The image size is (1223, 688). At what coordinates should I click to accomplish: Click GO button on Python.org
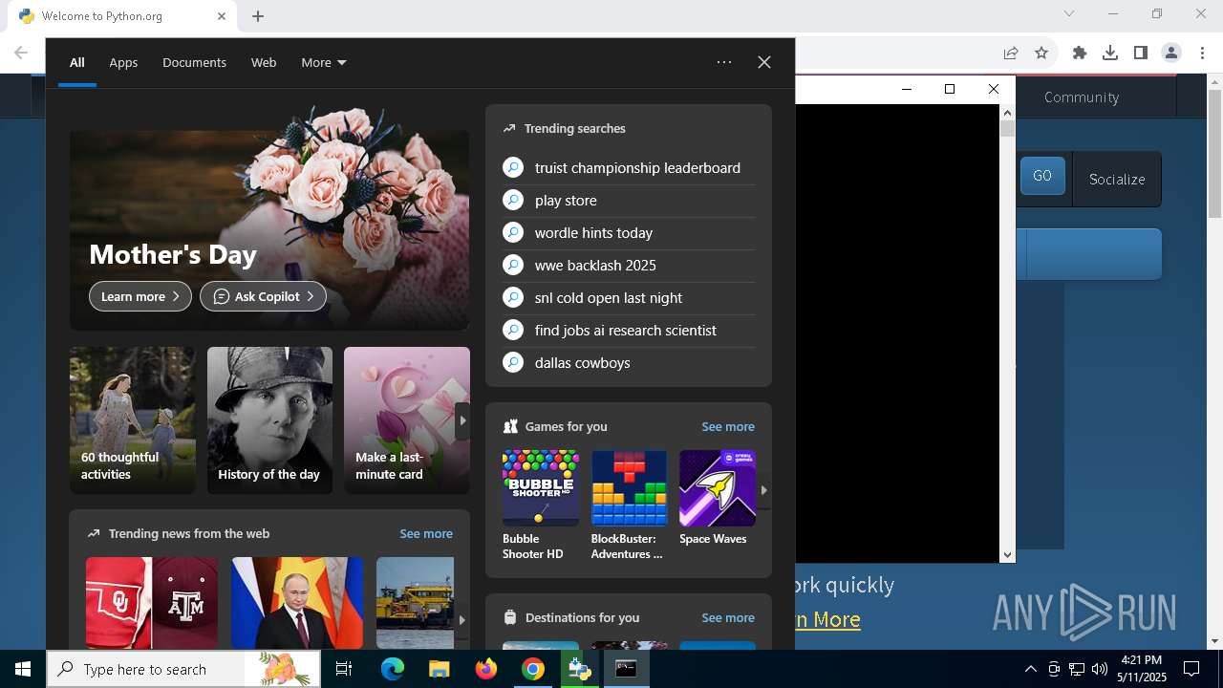1042,176
